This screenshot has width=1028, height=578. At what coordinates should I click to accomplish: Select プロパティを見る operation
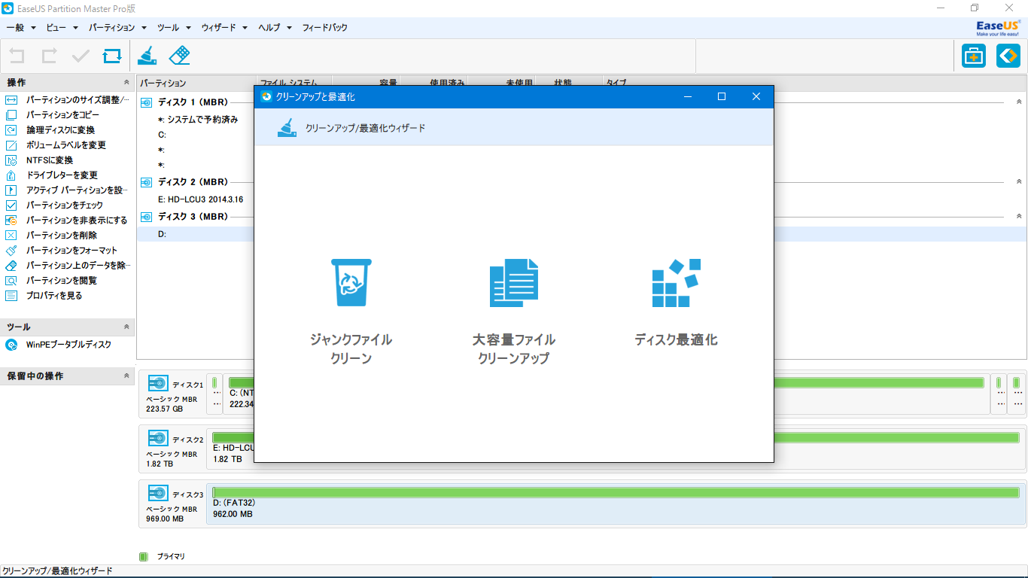coord(44,296)
